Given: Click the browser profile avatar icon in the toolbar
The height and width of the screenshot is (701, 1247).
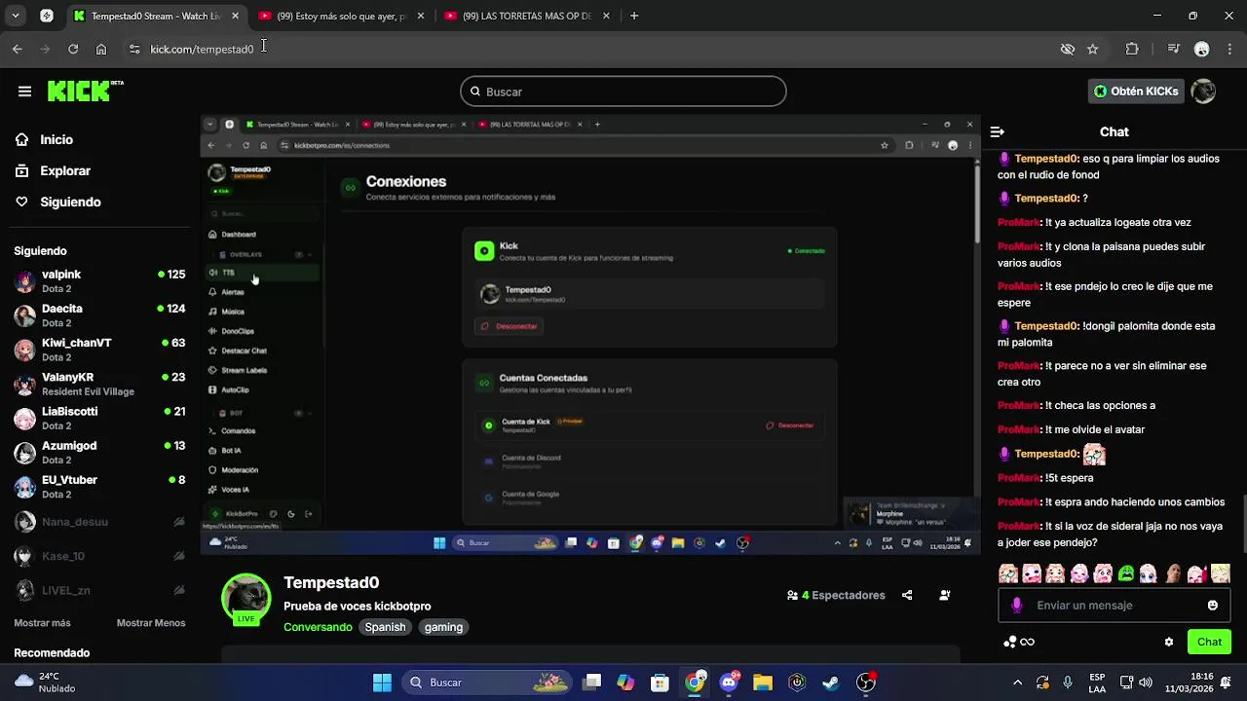Looking at the screenshot, I should click(1202, 49).
